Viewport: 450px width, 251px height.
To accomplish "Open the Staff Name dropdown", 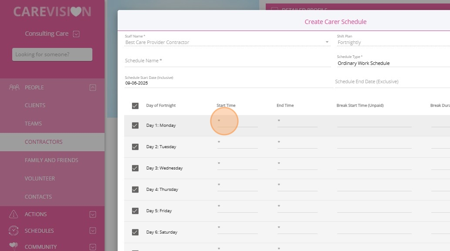I will click(327, 42).
